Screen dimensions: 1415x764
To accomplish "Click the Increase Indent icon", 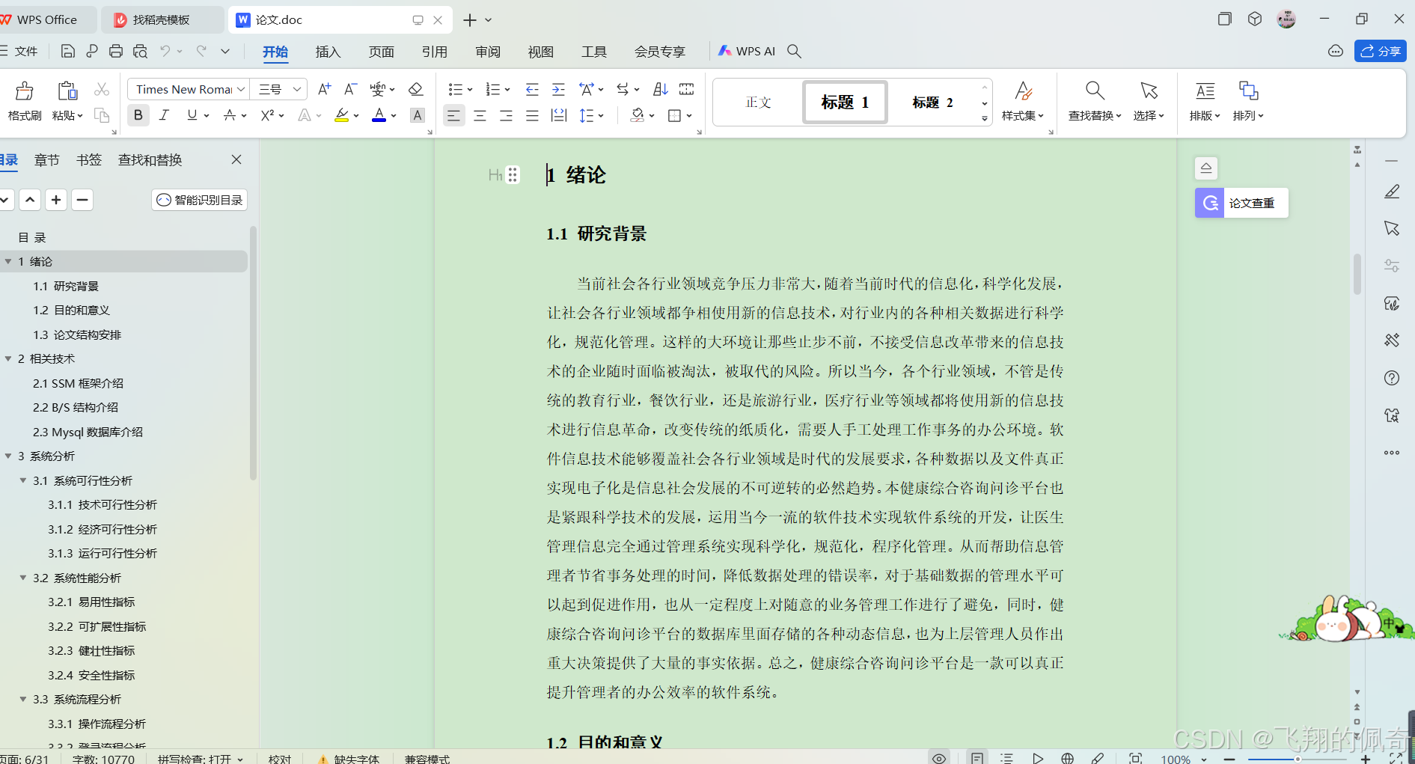I will [x=558, y=89].
